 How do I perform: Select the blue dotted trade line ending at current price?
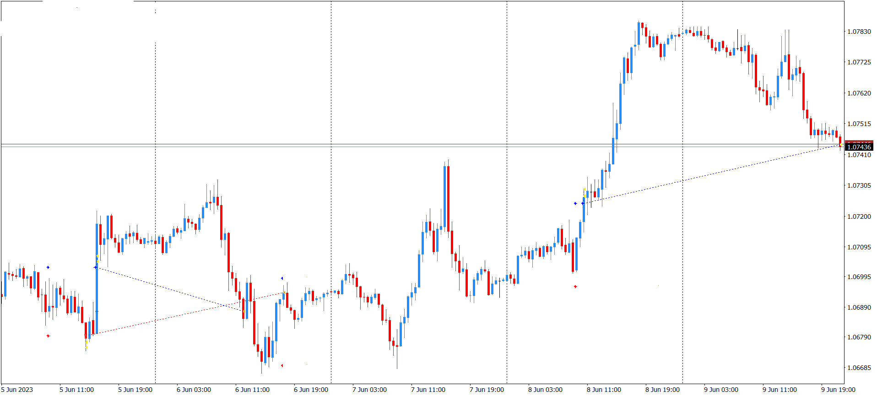tap(712, 174)
